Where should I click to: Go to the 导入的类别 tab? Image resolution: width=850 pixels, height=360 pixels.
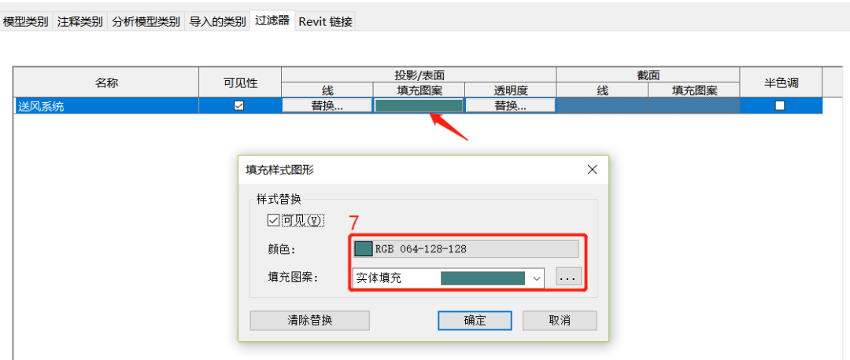(x=217, y=22)
